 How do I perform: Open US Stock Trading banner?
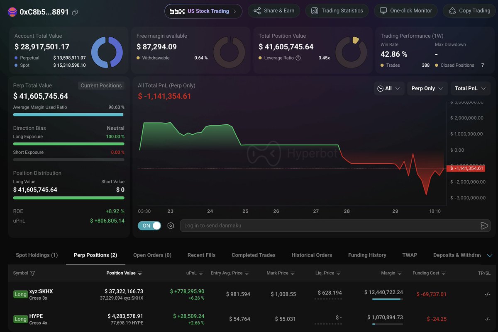pos(203,11)
